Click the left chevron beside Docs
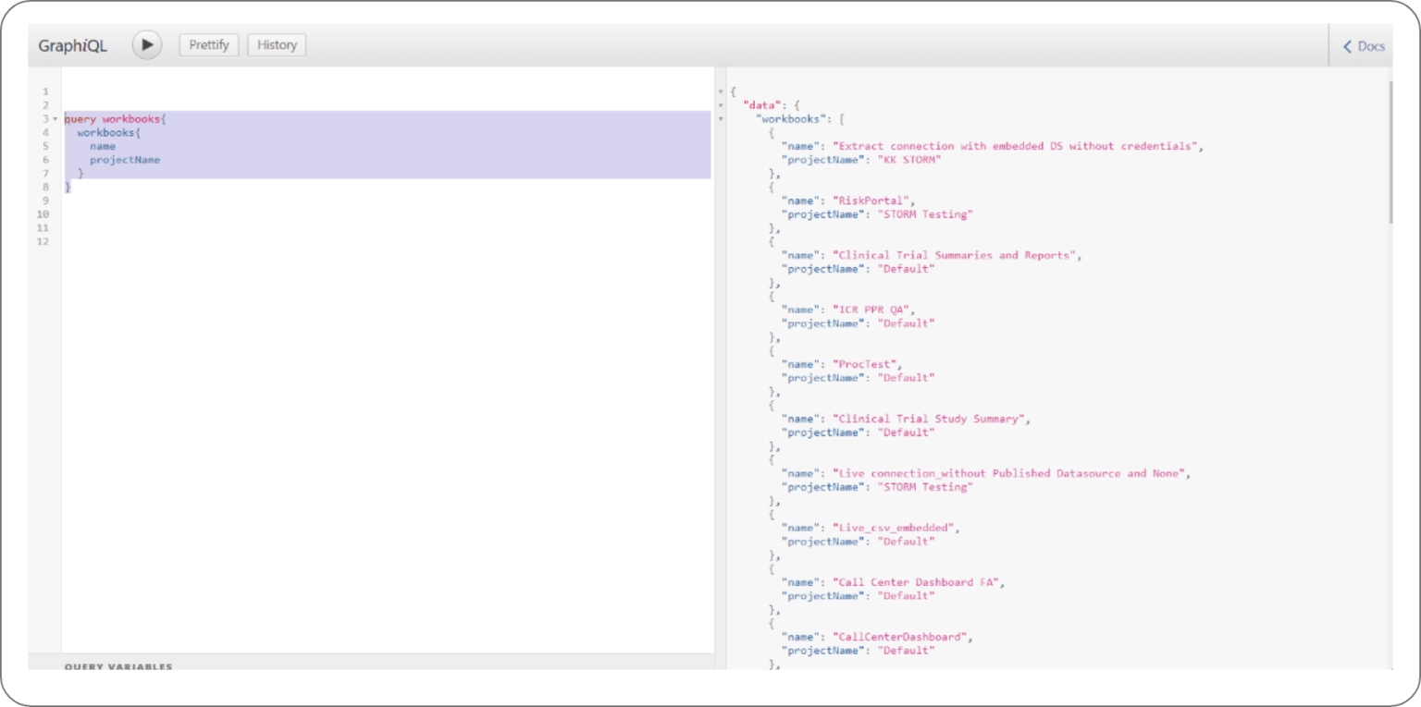 (1345, 45)
